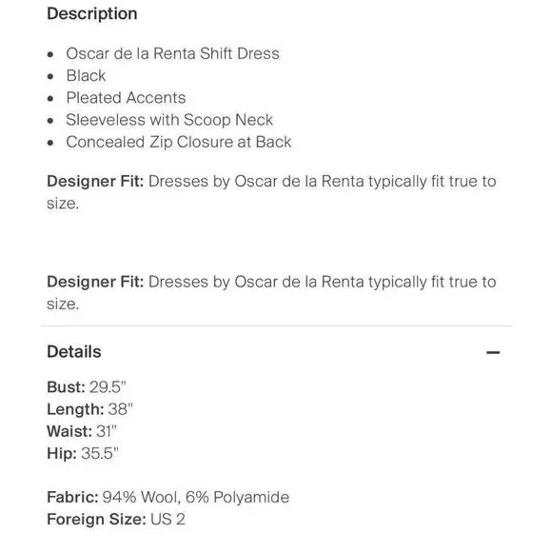Select the 94% Wool, 6% Polyamide text
552x552 pixels.
click(196, 498)
